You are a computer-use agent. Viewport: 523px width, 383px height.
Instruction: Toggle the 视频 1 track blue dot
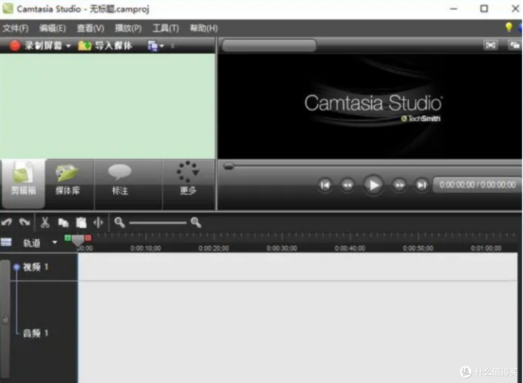point(16,267)
